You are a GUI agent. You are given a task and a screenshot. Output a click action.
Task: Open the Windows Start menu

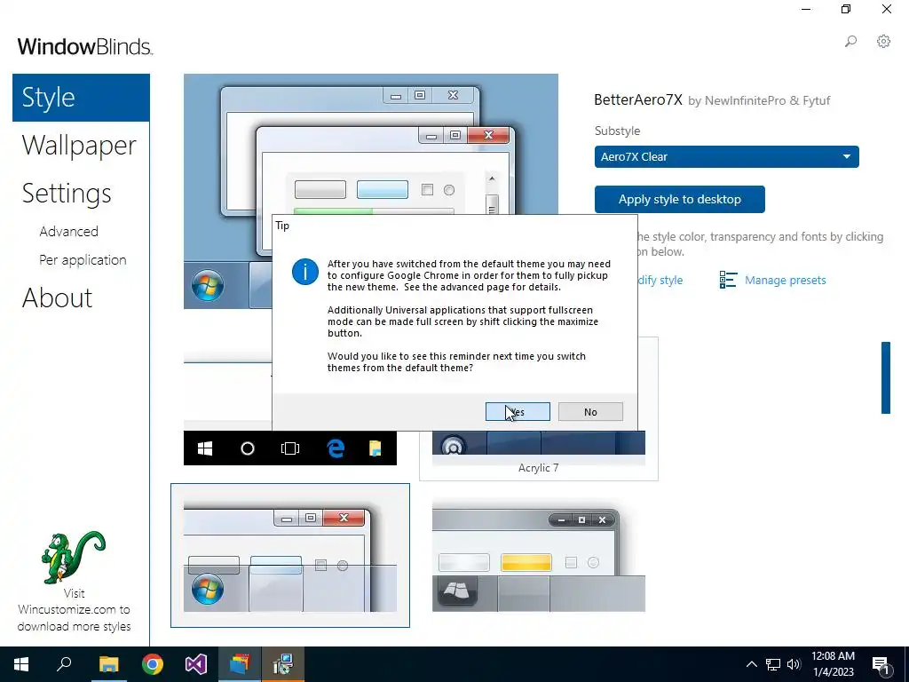21,664
